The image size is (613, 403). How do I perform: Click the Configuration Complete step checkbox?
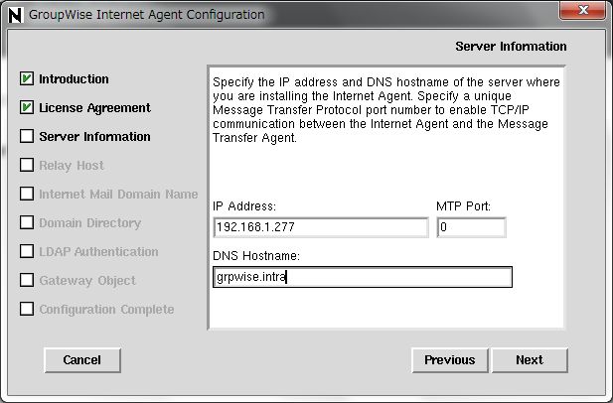pos(27,309)
